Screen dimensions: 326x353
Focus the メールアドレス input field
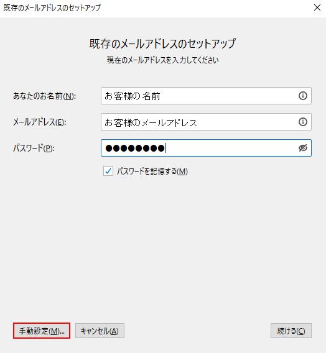click(206, 122)
